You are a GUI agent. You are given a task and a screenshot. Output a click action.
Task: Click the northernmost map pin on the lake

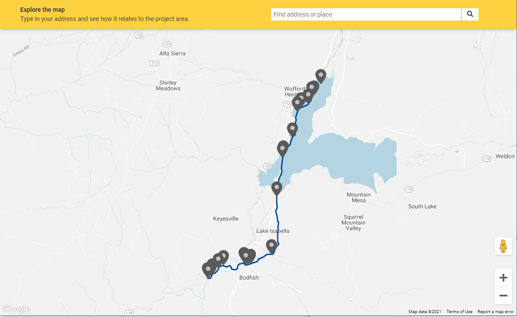coord(321,76)
